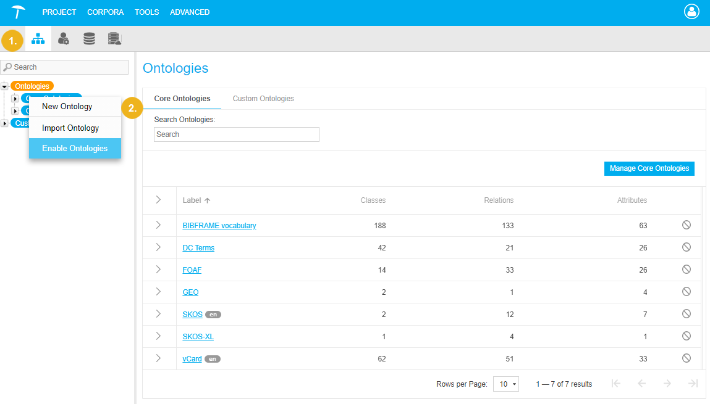
Task: Select Import Ontology in context menu
Action: click(x=70, y=128)
